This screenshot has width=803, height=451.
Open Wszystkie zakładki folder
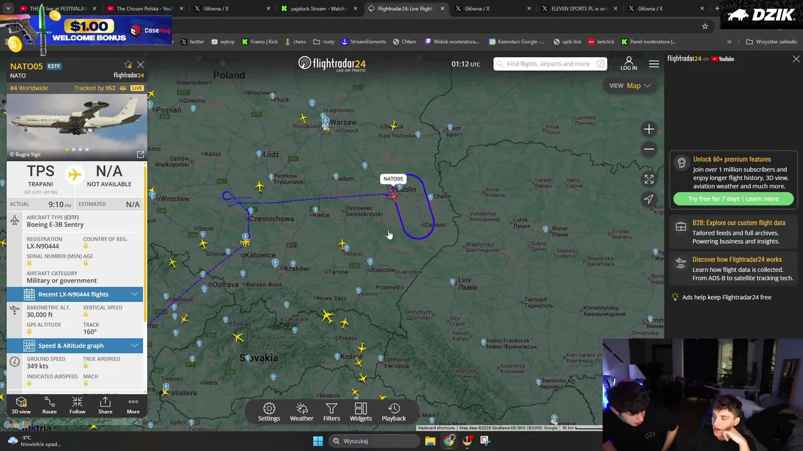point(771,42)
